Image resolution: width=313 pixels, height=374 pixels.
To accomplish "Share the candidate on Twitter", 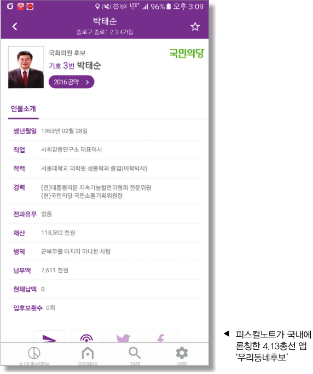I will click(124, 337).
